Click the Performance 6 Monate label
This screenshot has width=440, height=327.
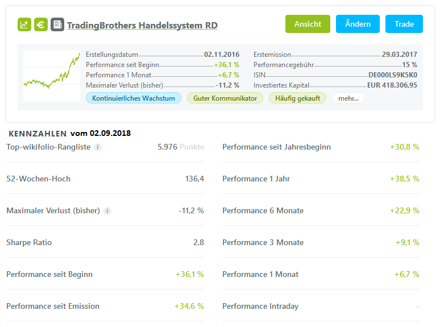coord(263,211)
